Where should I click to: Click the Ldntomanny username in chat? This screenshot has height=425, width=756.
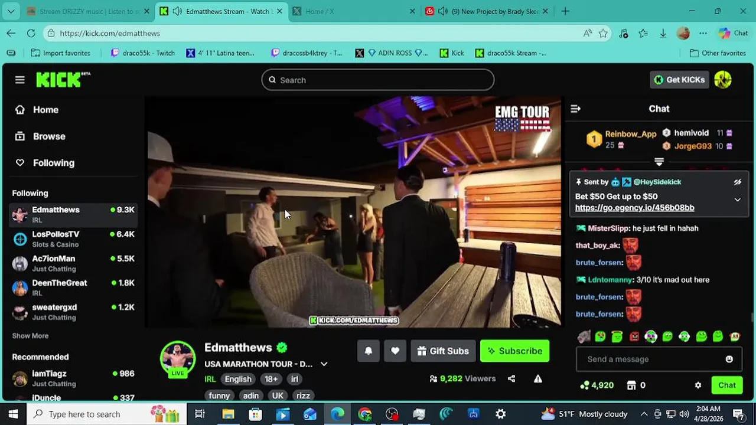coord(610,280)
